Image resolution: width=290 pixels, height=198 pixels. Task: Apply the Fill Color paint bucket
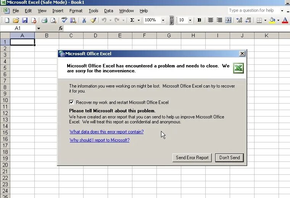point(272,20)
